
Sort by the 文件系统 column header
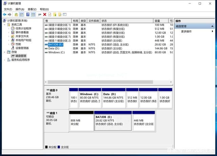(x=94, y=21)
